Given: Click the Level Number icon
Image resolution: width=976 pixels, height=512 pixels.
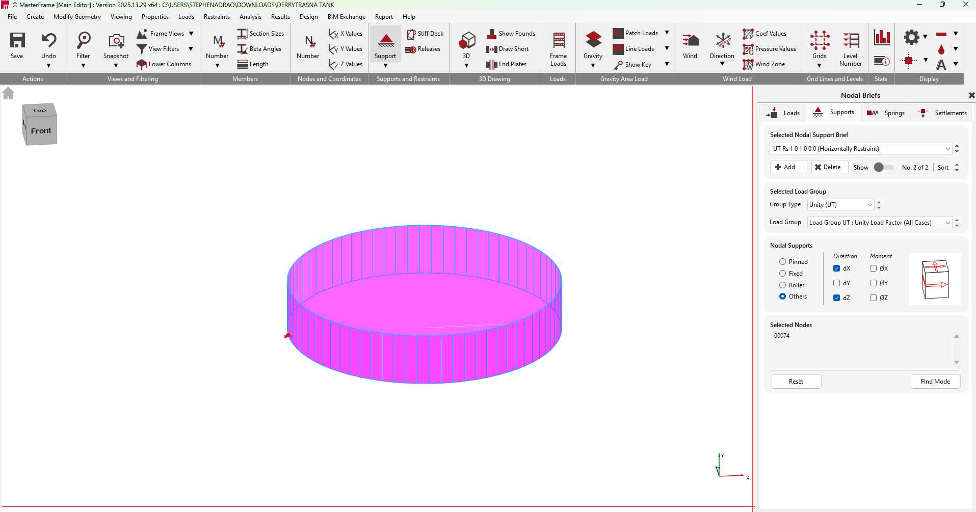Looking at the screenshot, I should [850, 41].
